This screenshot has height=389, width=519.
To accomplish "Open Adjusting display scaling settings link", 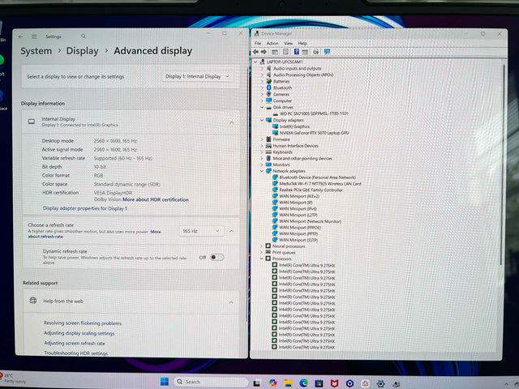I will point(79,333).
